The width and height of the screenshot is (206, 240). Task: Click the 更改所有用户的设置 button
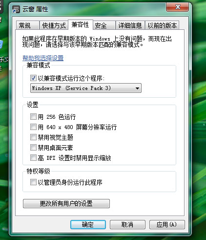click(66, 203)
